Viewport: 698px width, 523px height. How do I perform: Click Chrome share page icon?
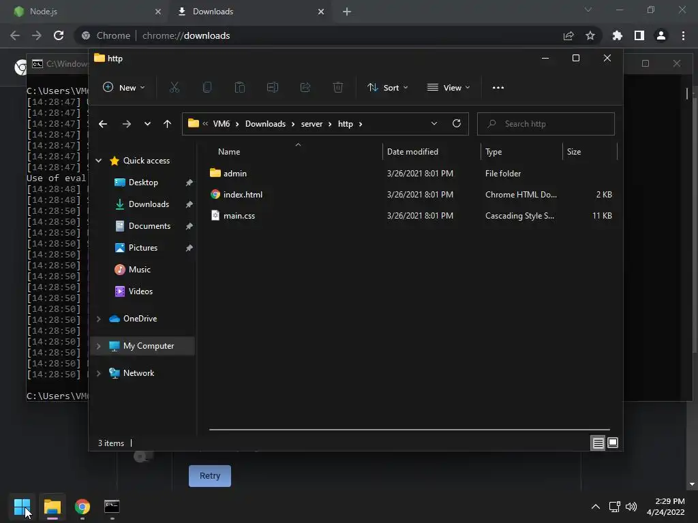pos(568,35)
